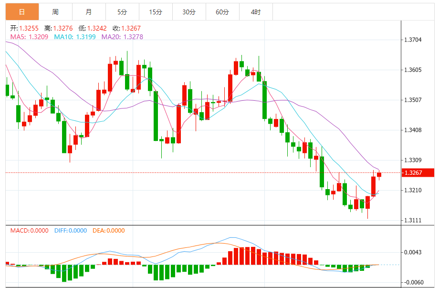Screen dimensions: 439x288
Task: Click the MA20: 1.3278 legend text
Action: tap(122, 37)
